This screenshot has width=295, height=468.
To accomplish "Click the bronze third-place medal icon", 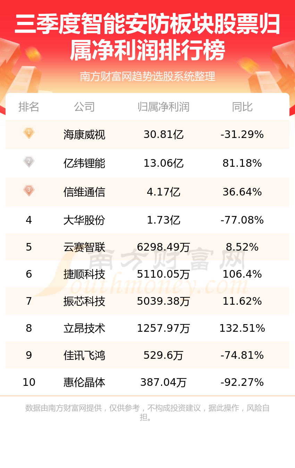I will (x=29, y=191).
